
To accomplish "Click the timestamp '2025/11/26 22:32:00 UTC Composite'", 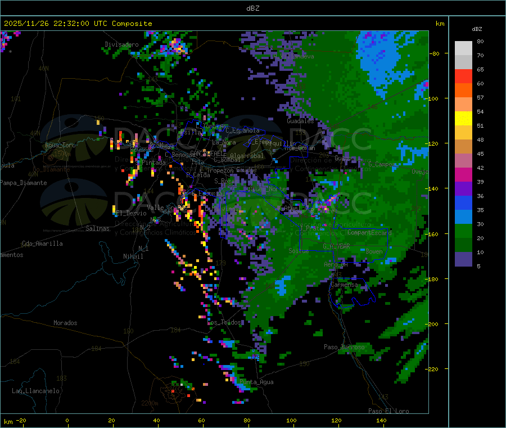I will [78, 24].
